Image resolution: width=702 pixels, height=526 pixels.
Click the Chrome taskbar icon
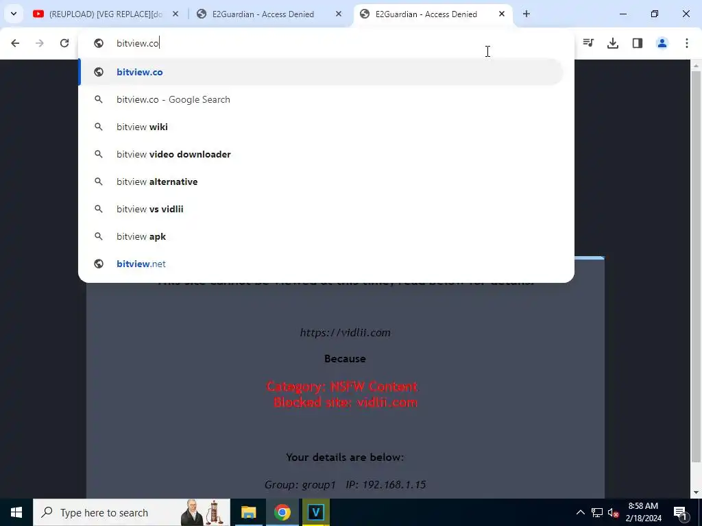(x=282, y=512)
